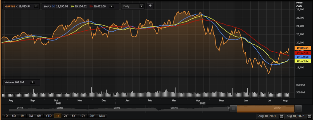The height and width of the screenshot is (120, 313).
Task: Click the plus add-indicator button
Action: pos(150,6)
